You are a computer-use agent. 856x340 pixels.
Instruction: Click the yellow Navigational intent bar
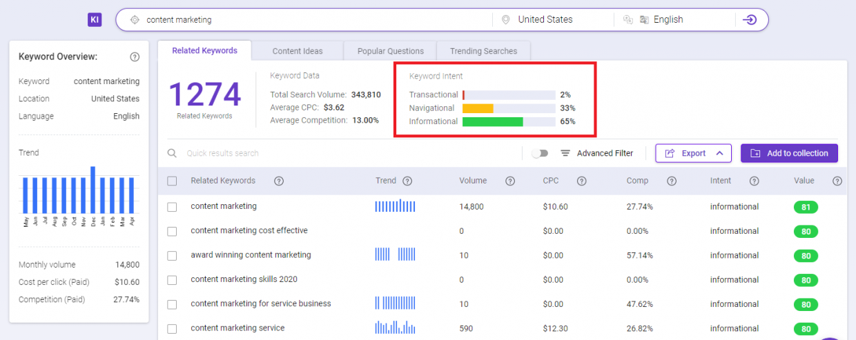(478, 108)
